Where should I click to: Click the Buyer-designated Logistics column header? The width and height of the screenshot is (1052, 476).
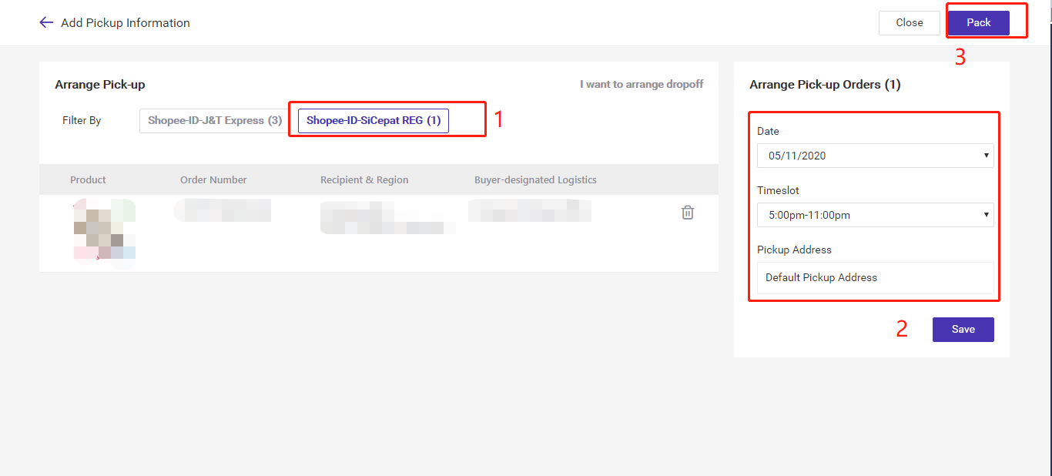[x=535, y=179]
